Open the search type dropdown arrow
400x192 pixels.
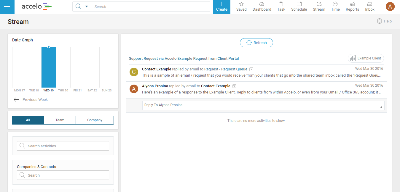pyautogui.click(x=87, y=7)
